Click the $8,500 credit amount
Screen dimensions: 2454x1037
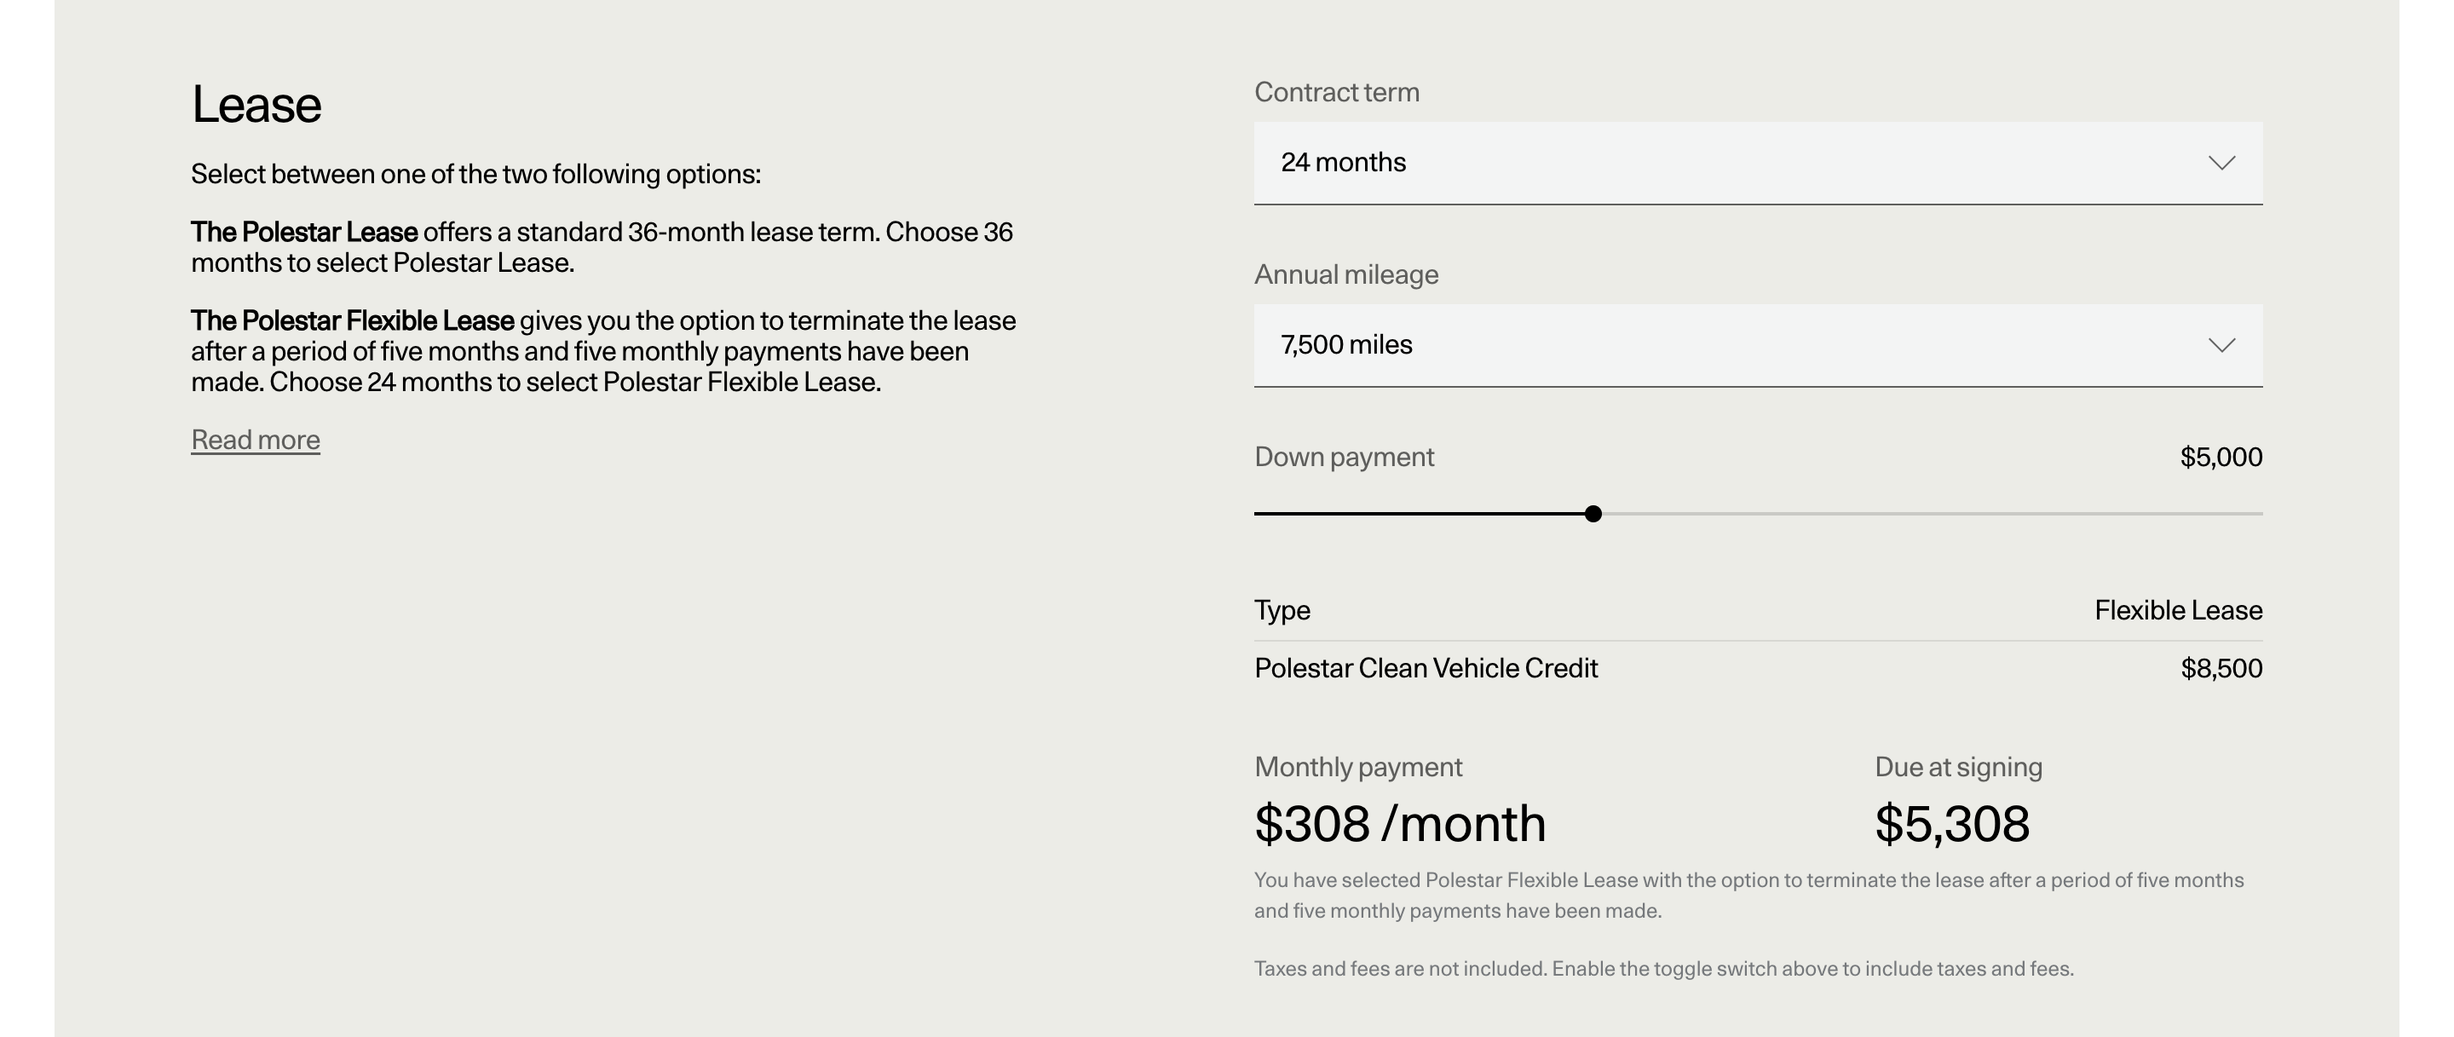(x=2221, y=669)
